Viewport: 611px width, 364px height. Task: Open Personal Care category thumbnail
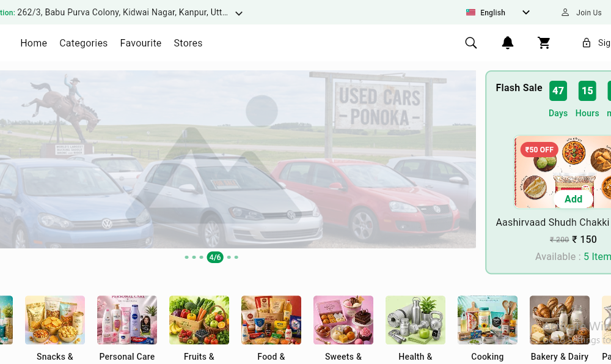pos(127,320)
